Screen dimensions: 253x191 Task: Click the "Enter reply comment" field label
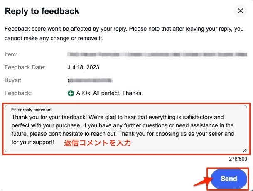(32, 110)
